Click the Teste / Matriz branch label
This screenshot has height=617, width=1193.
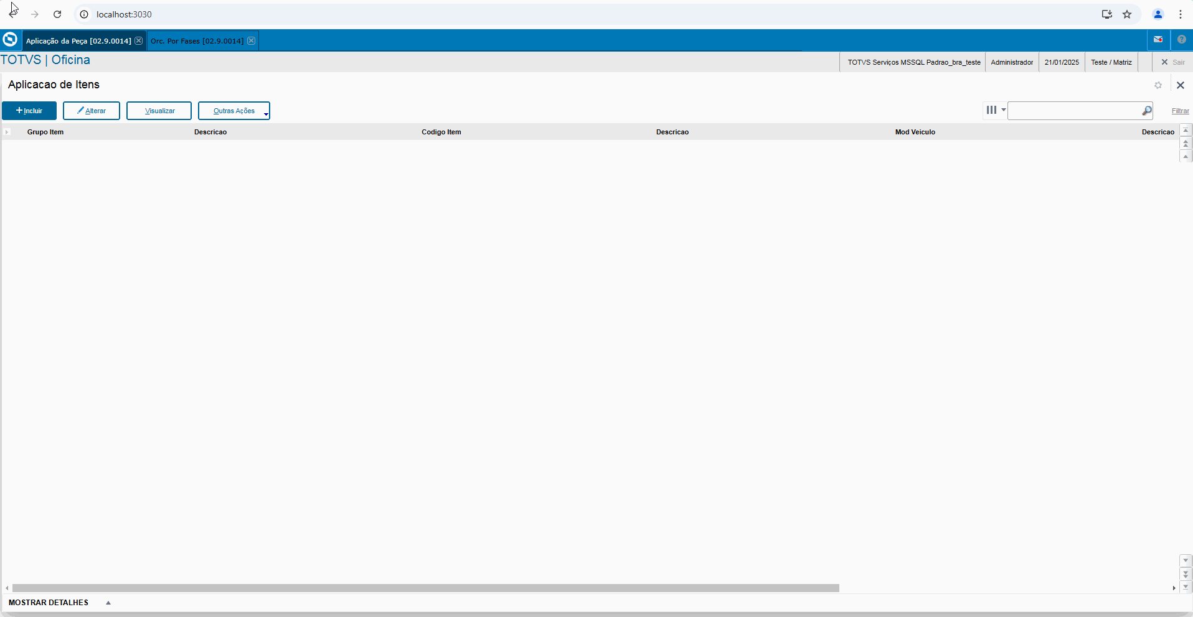click(1111, 62)
